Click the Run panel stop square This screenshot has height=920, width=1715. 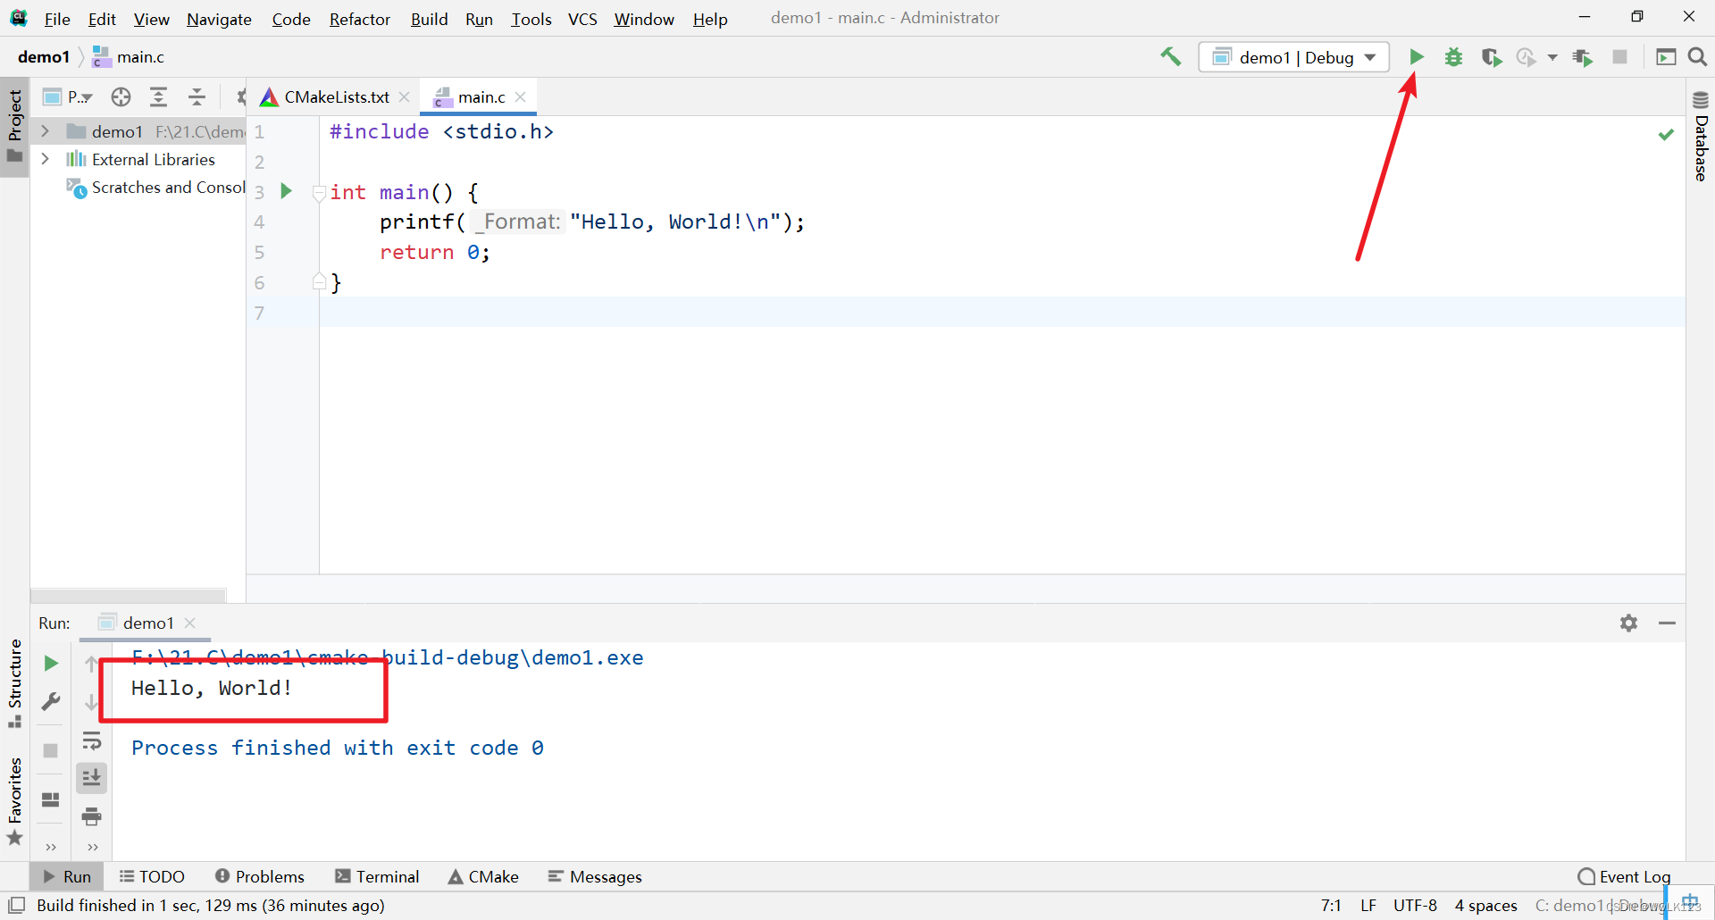[51, 750]
